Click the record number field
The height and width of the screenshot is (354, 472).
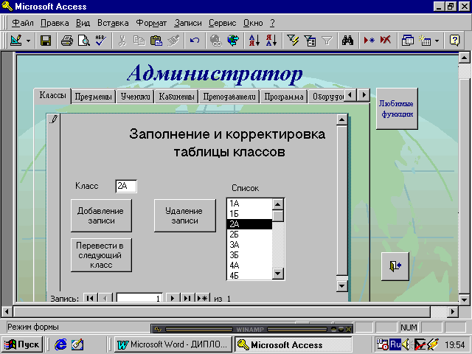pos(139,298)
